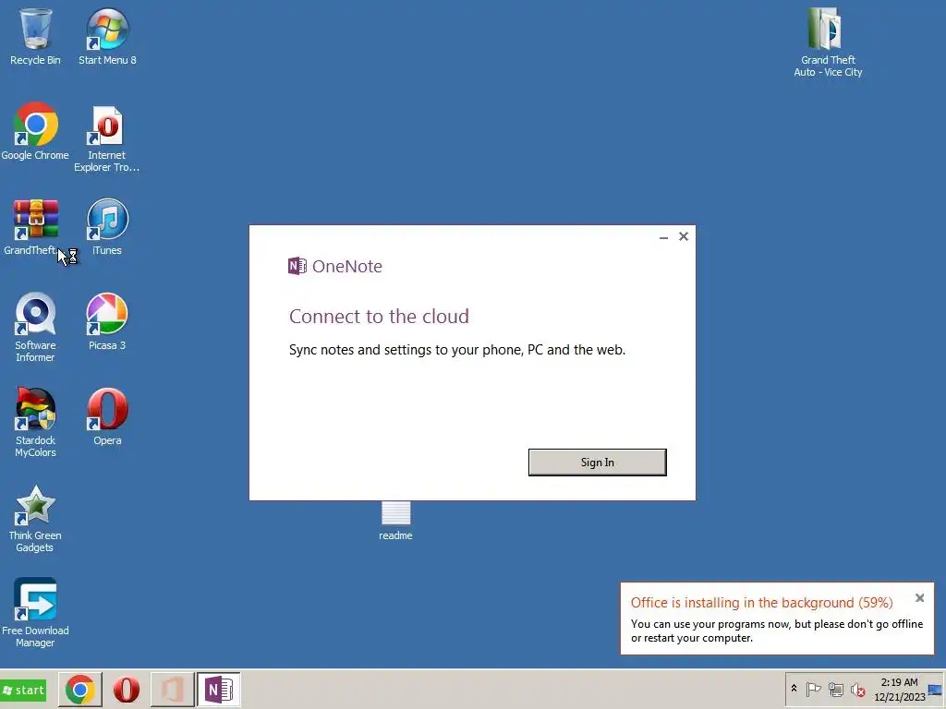Select the Internet Explorer Tro... desktop icon

coord(107,138)
